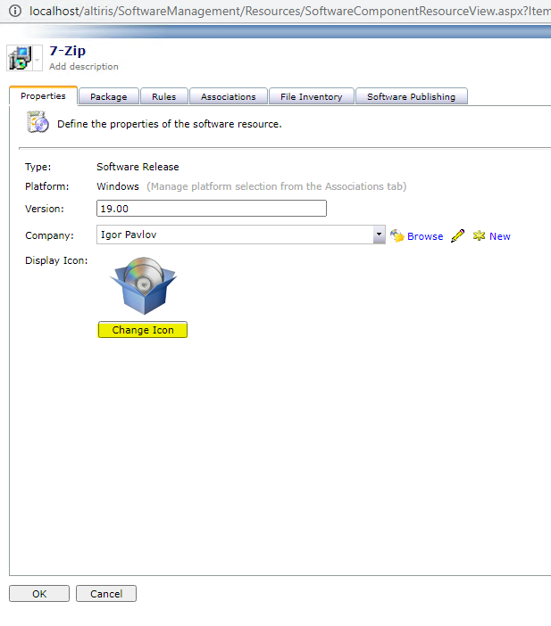This screenshot has width=551, height=626.
Task: Switch to the Package tab
Action: coord(109,96)
